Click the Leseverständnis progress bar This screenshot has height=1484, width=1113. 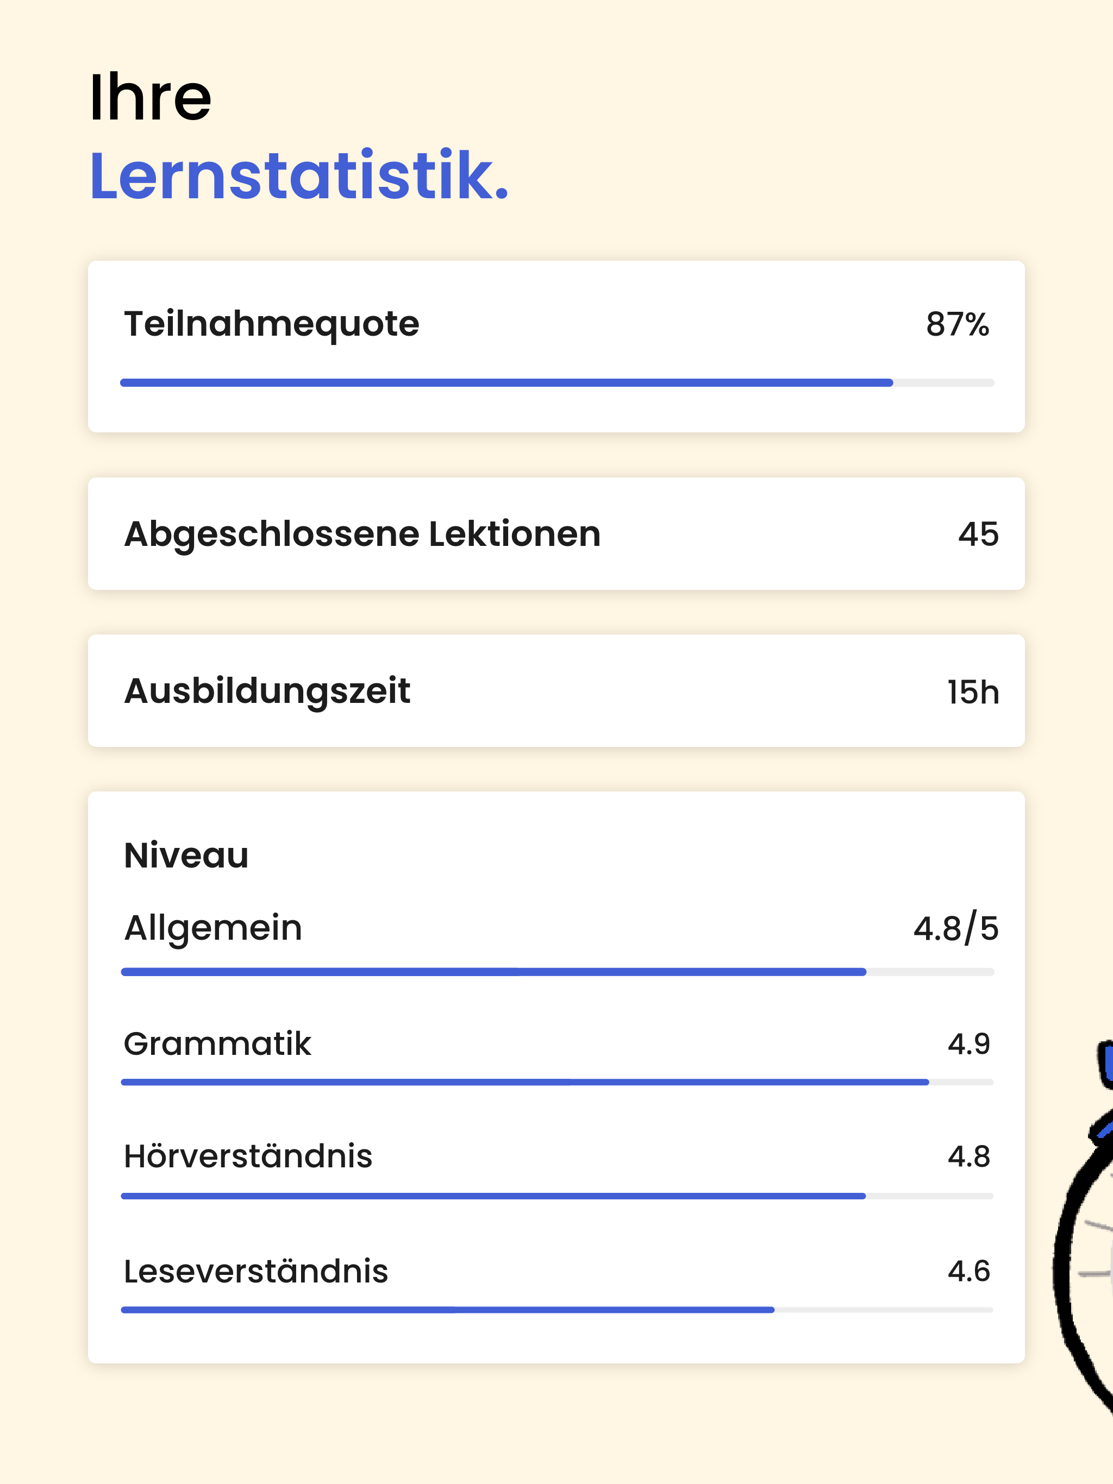coord(556,1310)
